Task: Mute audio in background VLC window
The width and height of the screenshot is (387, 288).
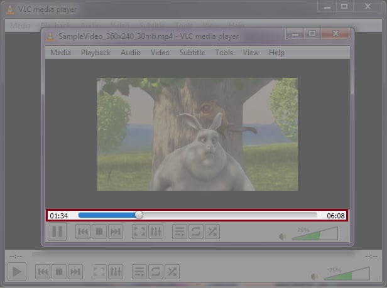Action: (314, 277)
